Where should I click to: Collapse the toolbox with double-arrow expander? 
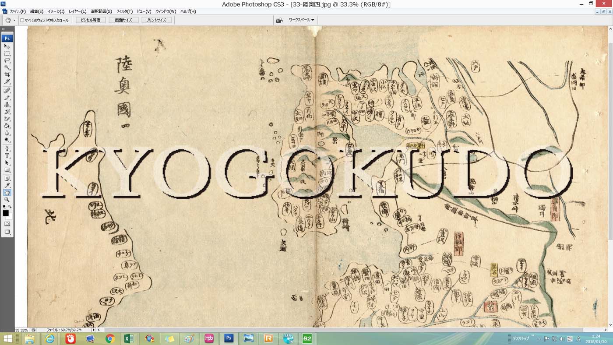(4, 29)
